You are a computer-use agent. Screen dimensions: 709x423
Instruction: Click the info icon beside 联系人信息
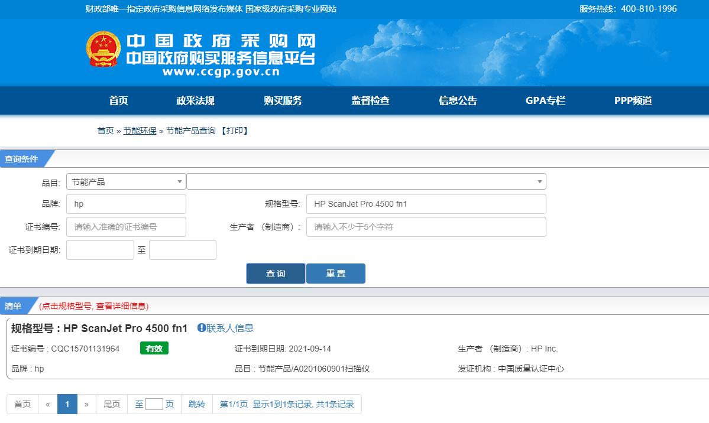click(202, 328)
